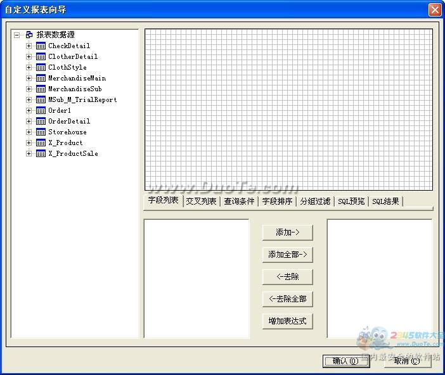Screen dimensions: 445x375
Task: Click the ClotherDetail table icon
Action: [41, 56]
